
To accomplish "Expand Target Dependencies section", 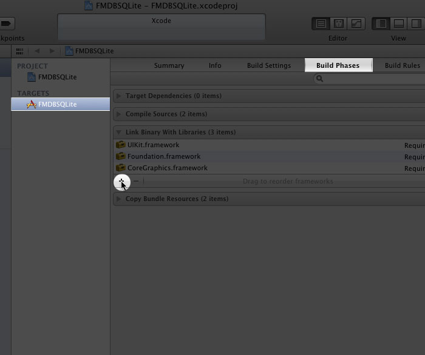I will (x=119, y=96).
